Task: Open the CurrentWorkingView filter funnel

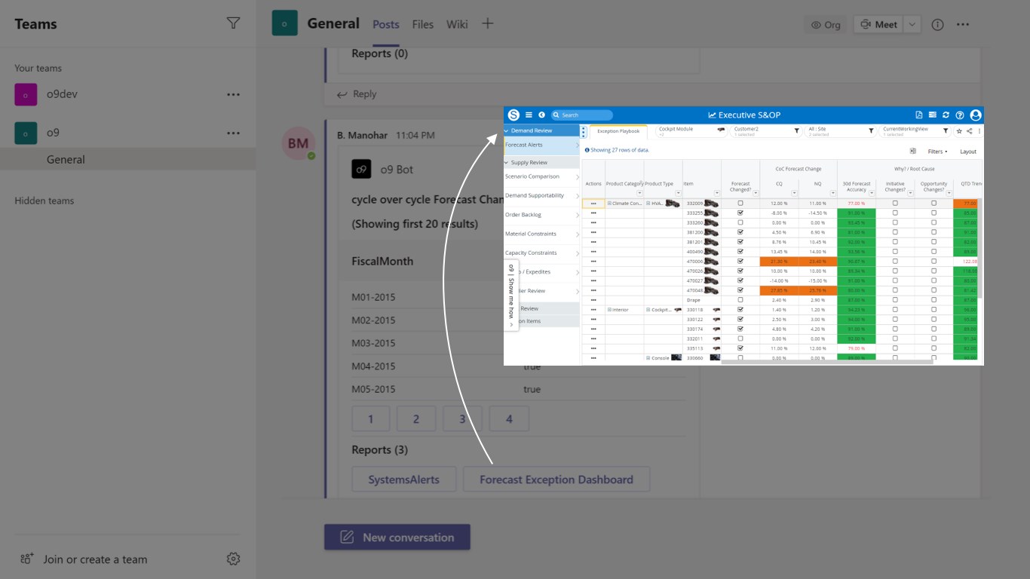Action: (x=946, y=131)
